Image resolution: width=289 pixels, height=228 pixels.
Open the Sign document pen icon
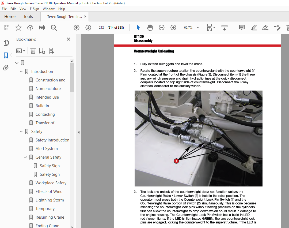click(x=265, y=28)
